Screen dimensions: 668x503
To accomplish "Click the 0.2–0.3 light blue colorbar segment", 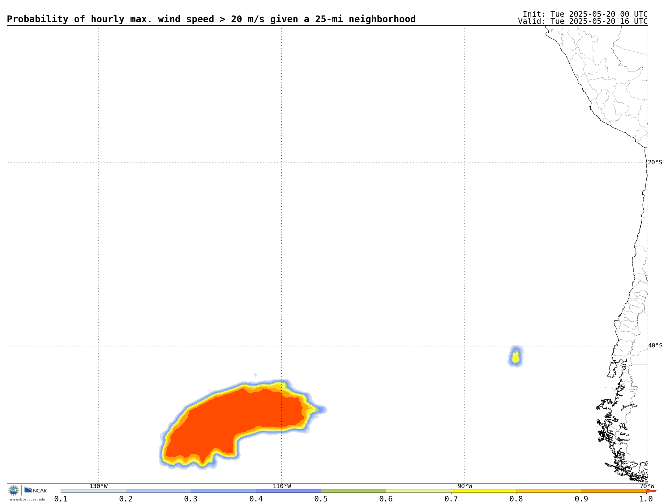I will [x=158, y=491].
